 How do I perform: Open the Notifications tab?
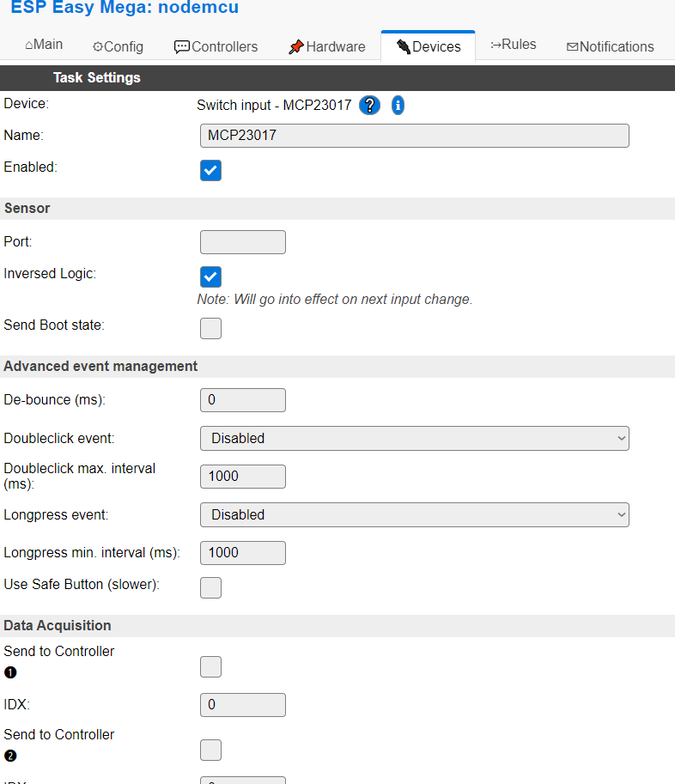[x=610, y=46]
